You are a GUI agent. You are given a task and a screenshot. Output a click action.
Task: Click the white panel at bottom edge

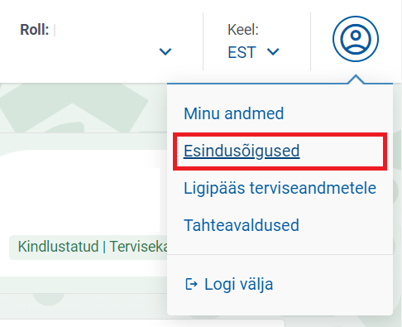click(x=142, y=324)
